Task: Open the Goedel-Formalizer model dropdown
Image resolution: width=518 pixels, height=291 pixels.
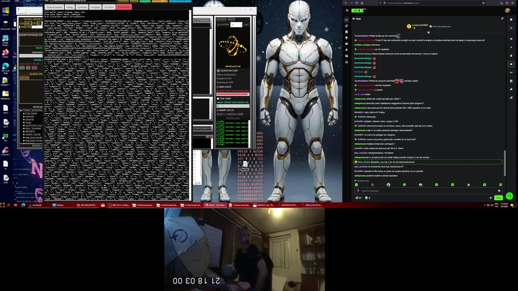Action: (x=31, y=35)
